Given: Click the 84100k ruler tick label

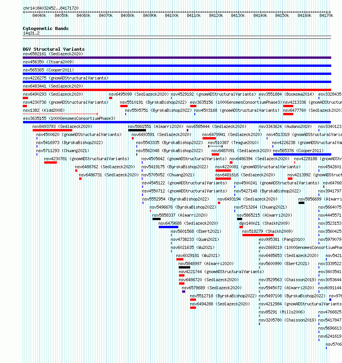Looking at the screenshot, I should tap(172, 15).
